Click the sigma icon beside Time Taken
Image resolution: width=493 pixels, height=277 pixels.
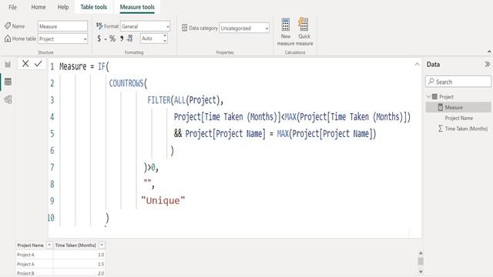click(x=441, y=128)
